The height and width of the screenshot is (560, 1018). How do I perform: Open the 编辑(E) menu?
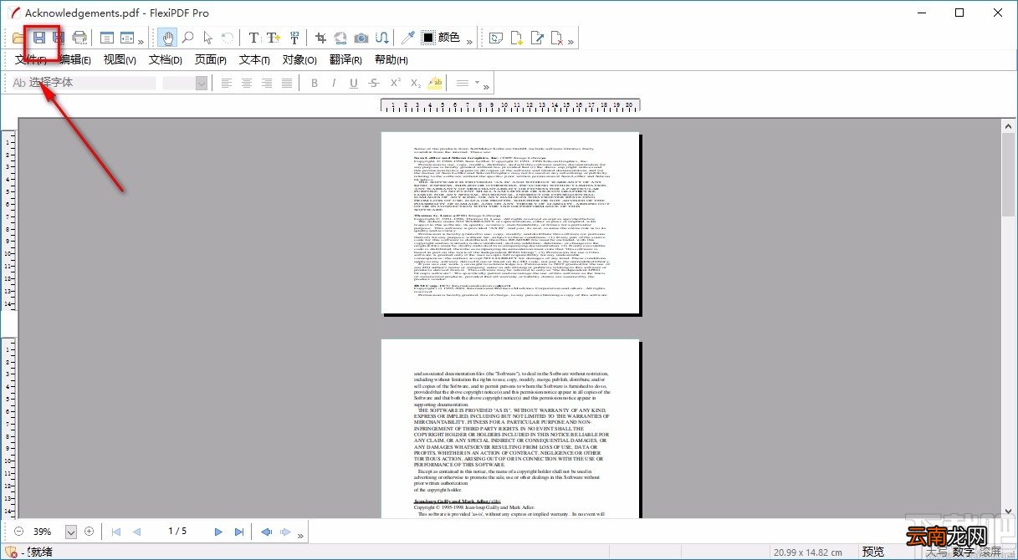pyautogui.click(x=75, y=60)
